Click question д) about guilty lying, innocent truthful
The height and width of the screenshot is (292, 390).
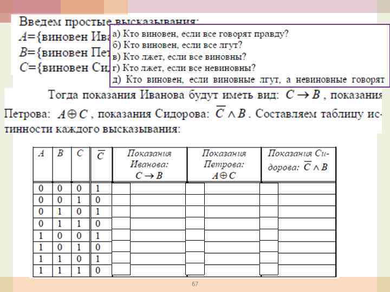pos(248,79)
